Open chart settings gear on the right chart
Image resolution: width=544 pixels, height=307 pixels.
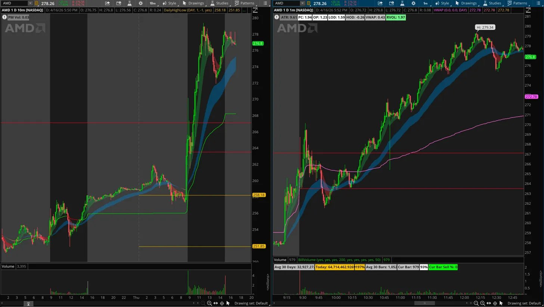413,3
